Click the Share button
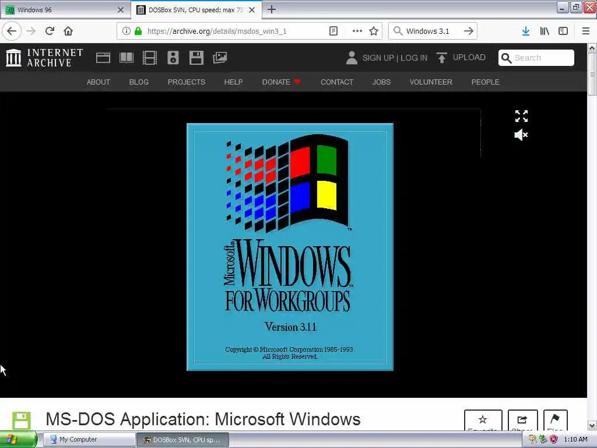The image size is (597, 448). coord(522,421)
